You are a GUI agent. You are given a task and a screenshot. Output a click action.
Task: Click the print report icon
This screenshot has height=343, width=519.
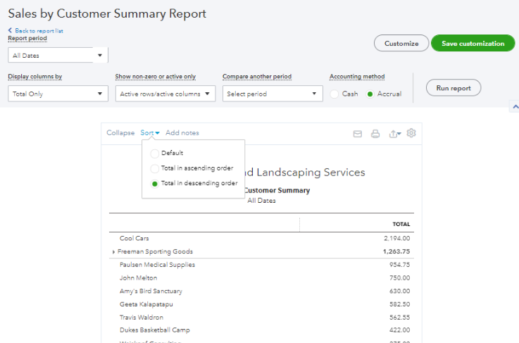[x=375, y=133]
